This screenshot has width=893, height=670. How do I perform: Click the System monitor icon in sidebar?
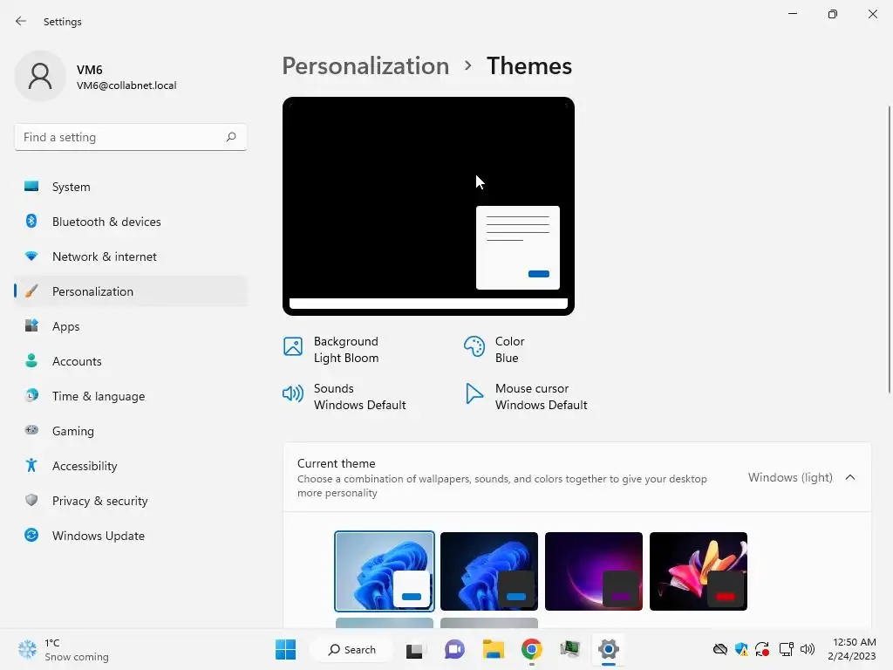click(31, 187)
